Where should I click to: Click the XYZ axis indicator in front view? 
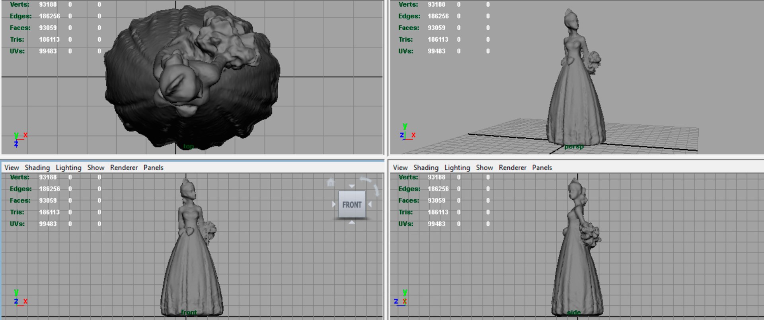(20, 297)
